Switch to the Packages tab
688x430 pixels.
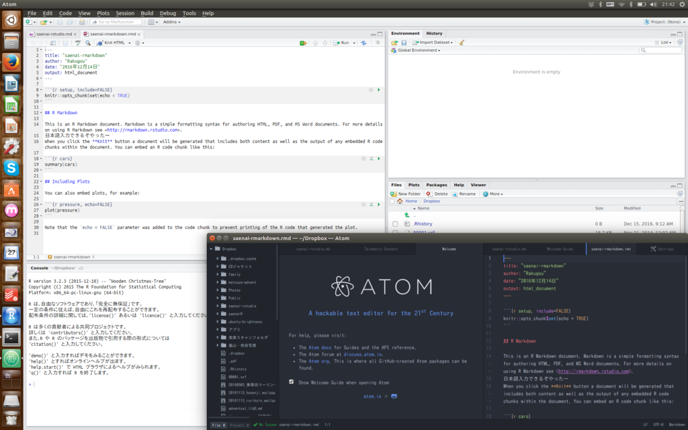(x=437, y=185)
